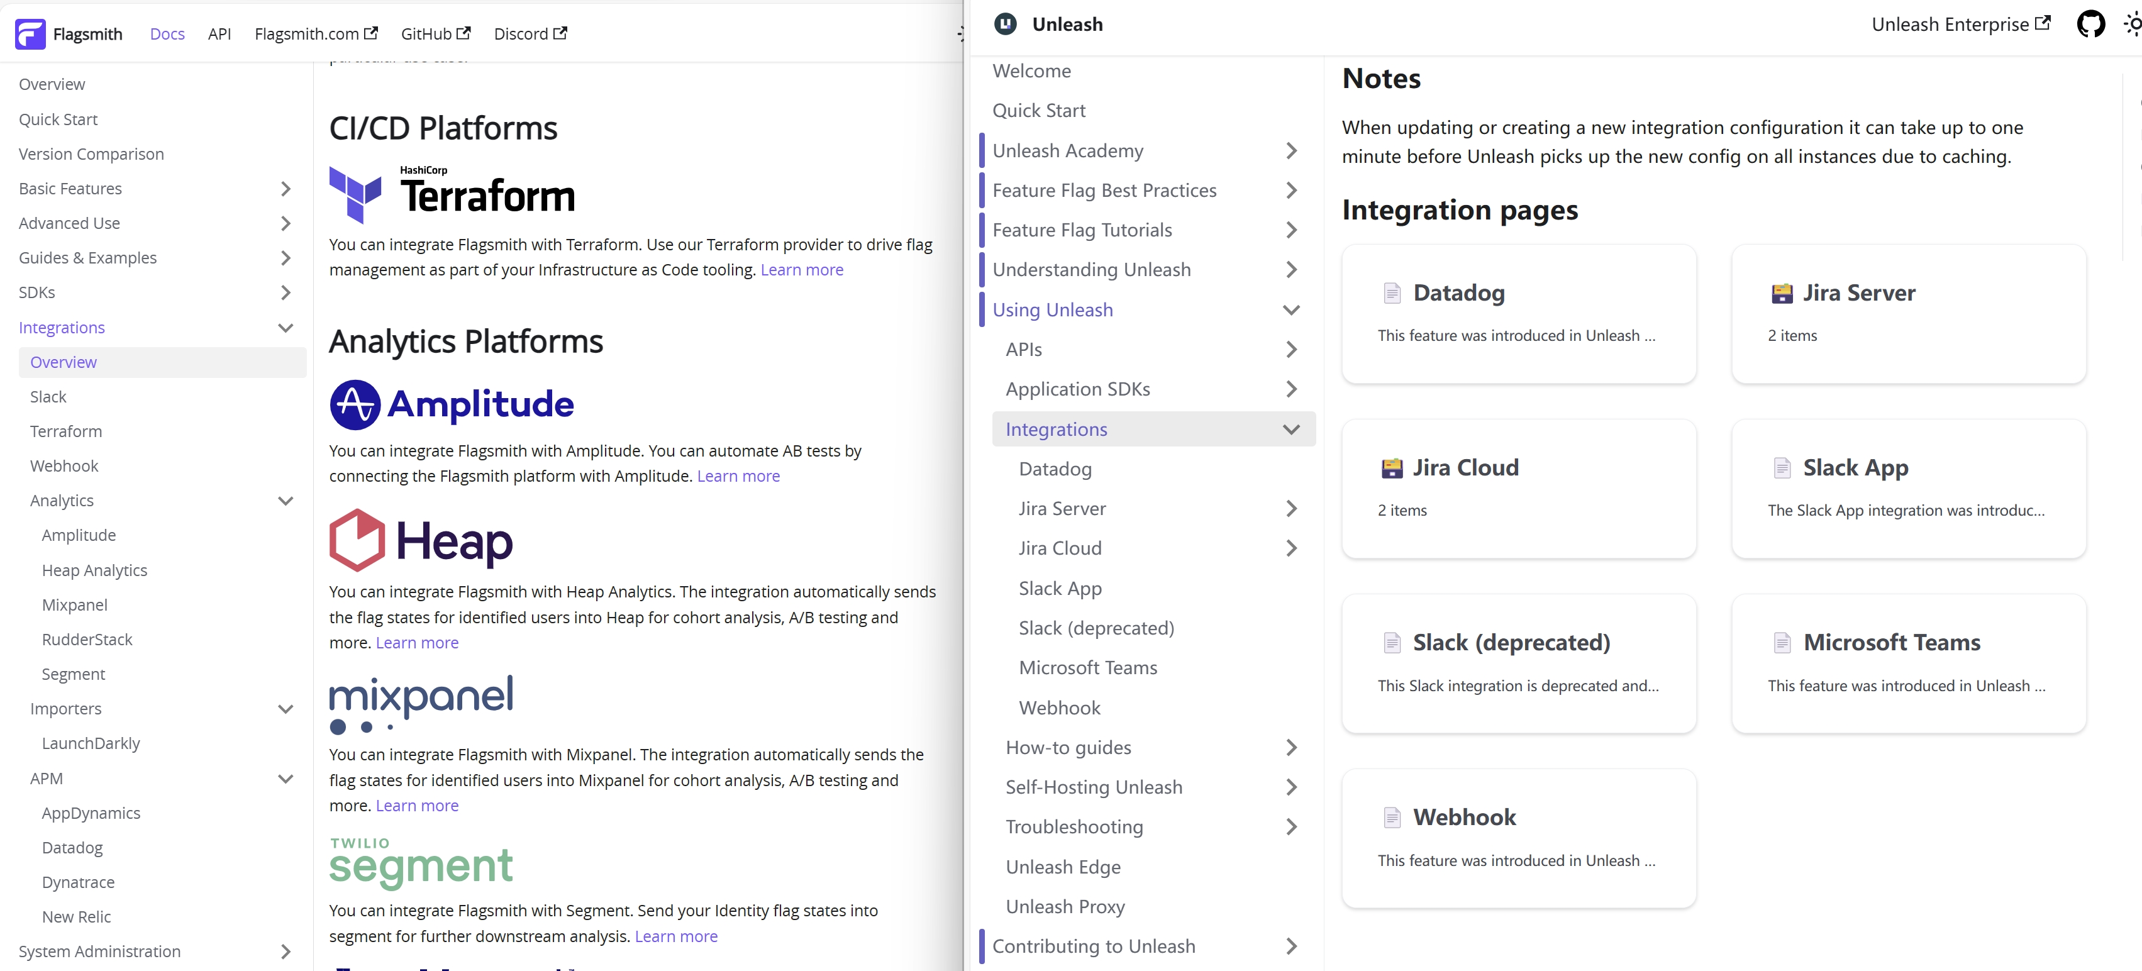Open LaunchDarkly importer page
2142x971 pixels.
[91, 744]
